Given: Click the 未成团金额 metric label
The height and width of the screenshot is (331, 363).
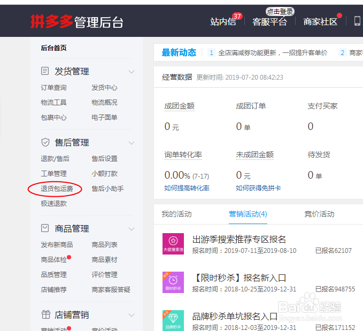Looking at the screenshot, I should 255,155.
